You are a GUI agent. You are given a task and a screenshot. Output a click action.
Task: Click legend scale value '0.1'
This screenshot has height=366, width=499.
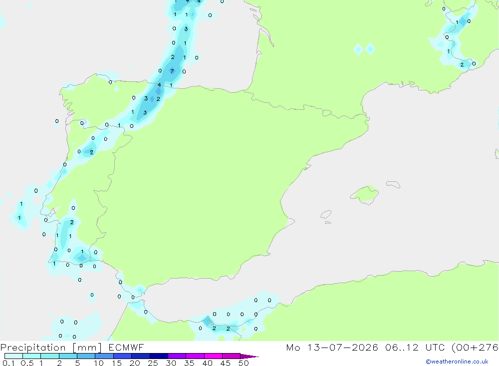(8, 363)
